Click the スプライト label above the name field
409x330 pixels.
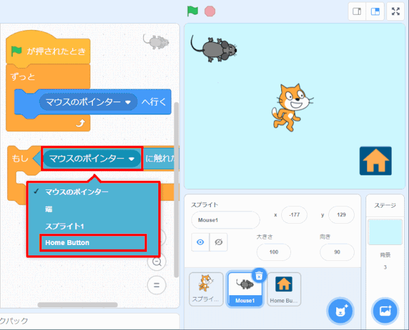coord(204,205)
